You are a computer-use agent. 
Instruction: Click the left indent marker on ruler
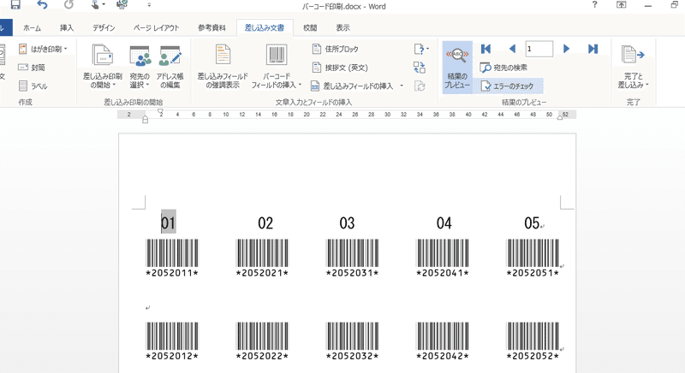(146, 119)
